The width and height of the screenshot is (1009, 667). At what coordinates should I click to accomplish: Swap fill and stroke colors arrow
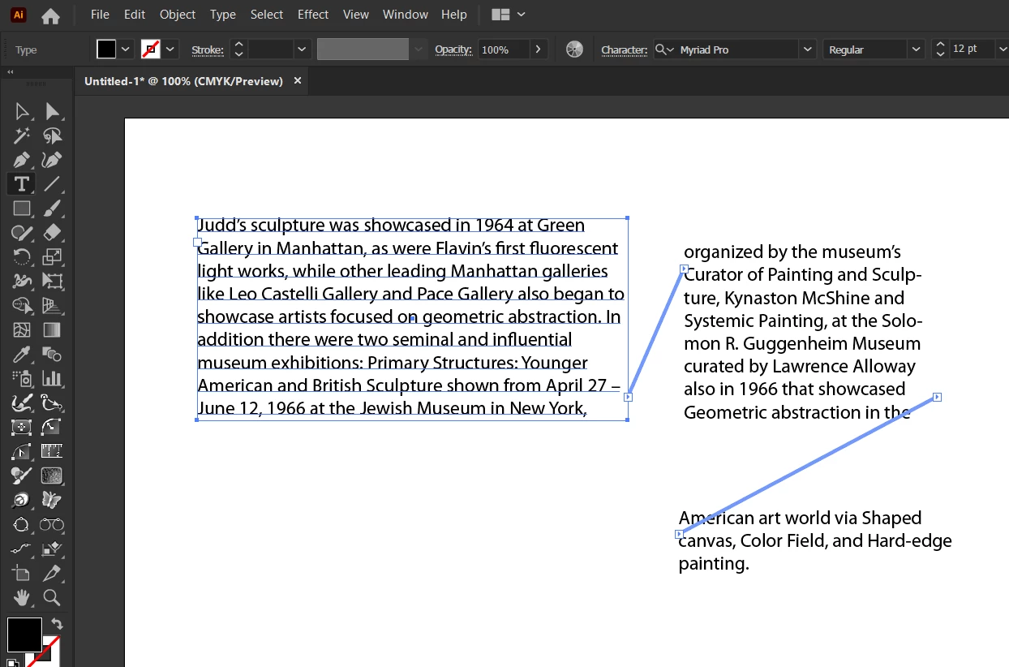[57, 623]
